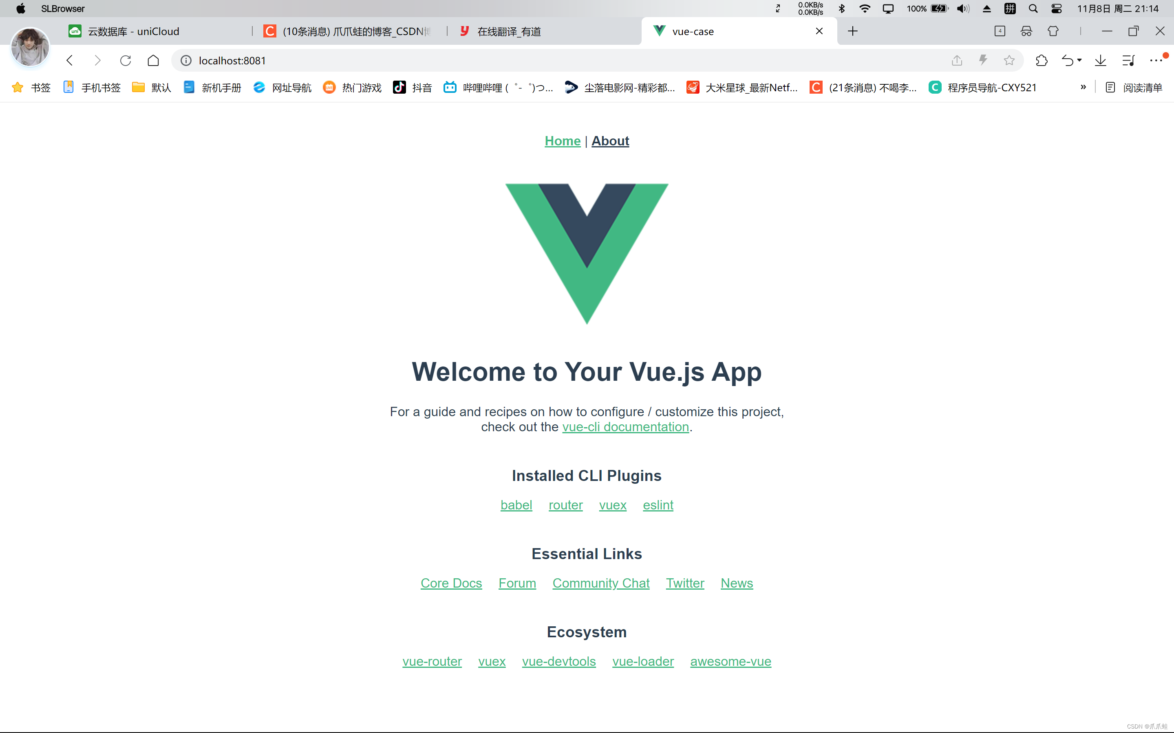This screenshot has height=733, width=1174.
Task: Click the download icon in toolbar
Action: click(1101, 60)
